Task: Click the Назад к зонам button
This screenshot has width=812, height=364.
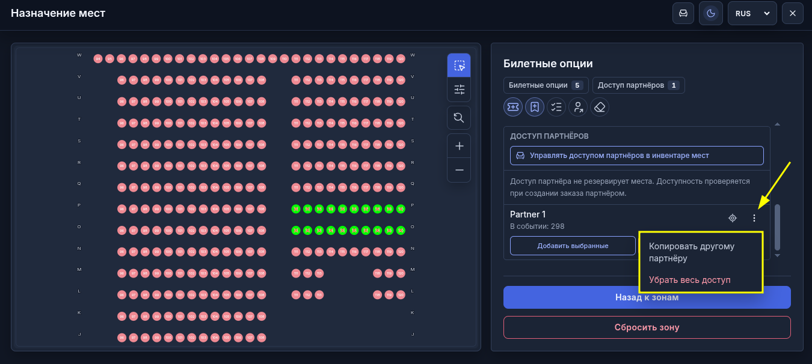Action: click(x=647, y=297)
